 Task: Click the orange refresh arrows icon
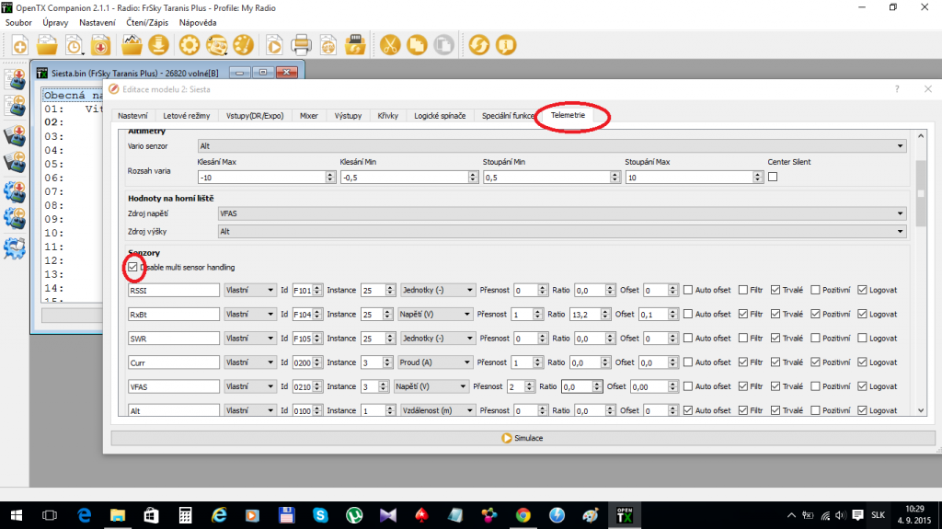(x=478, y=44)
